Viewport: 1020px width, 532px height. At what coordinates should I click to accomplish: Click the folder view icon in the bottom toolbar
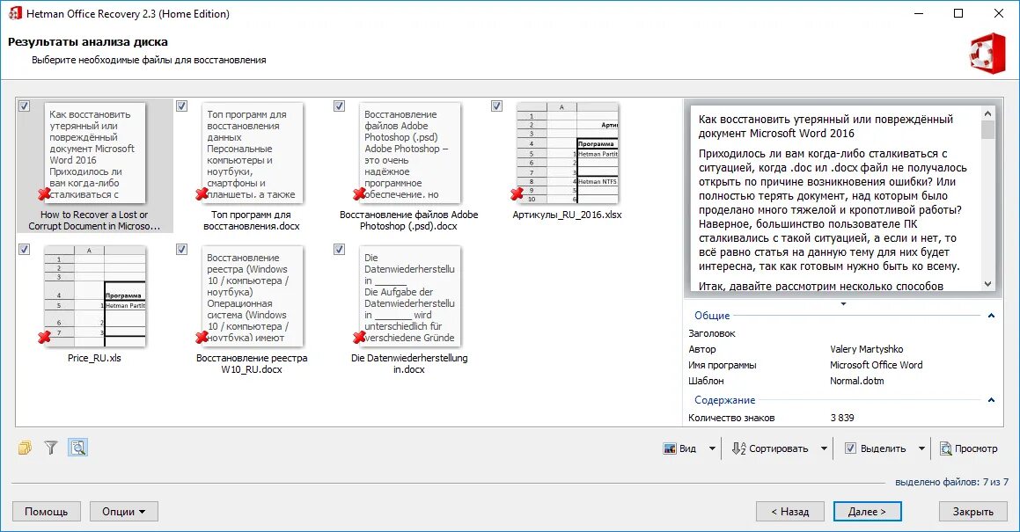26,448
